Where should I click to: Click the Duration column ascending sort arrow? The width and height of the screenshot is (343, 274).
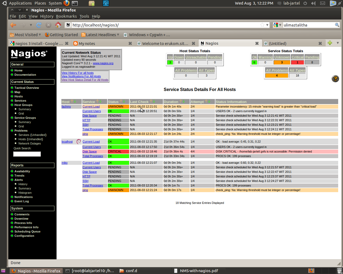point(181,101)
